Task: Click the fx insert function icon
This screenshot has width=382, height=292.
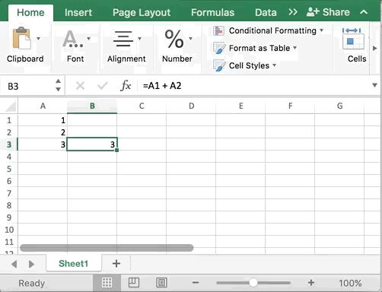Action: coord(126,86)
